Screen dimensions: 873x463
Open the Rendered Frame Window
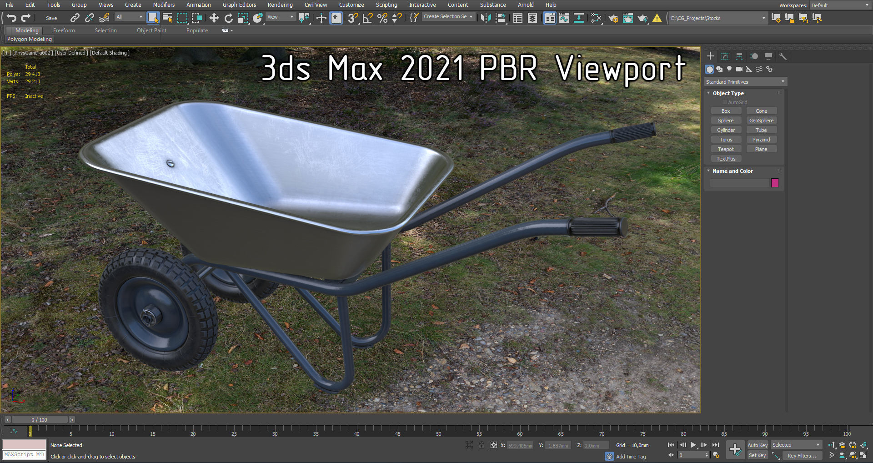[628, 18]
